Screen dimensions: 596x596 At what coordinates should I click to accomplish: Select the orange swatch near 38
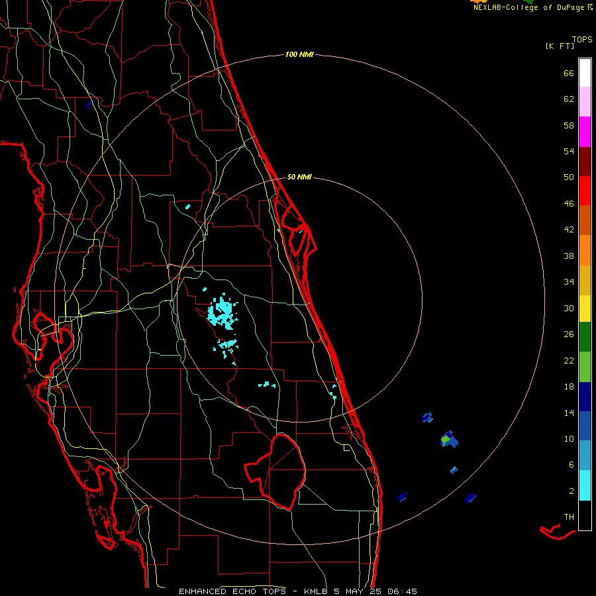585,250
